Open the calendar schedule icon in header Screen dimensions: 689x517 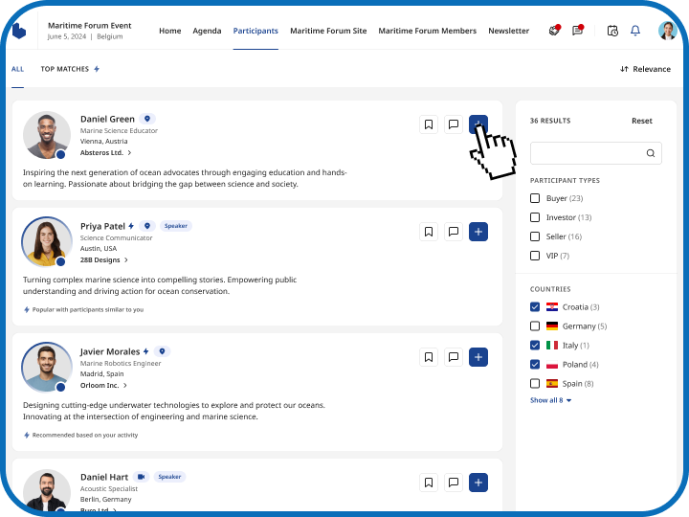click(x=612, y=31)
